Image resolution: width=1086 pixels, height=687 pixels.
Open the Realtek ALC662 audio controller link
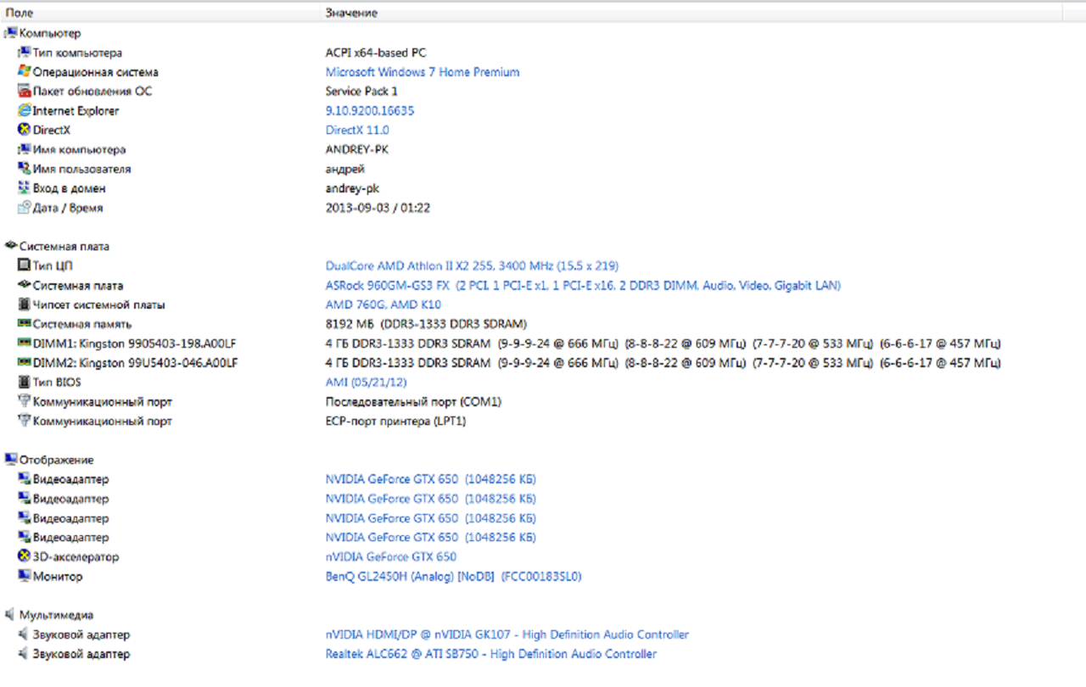[491, 654]
